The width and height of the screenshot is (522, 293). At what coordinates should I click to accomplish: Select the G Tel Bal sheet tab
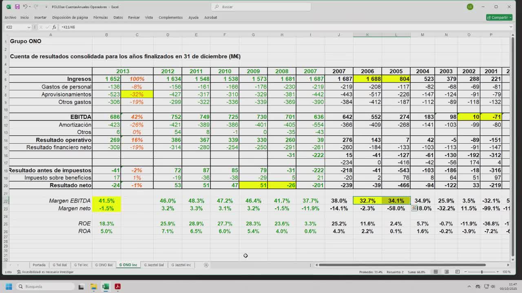[x=60, y=265]
